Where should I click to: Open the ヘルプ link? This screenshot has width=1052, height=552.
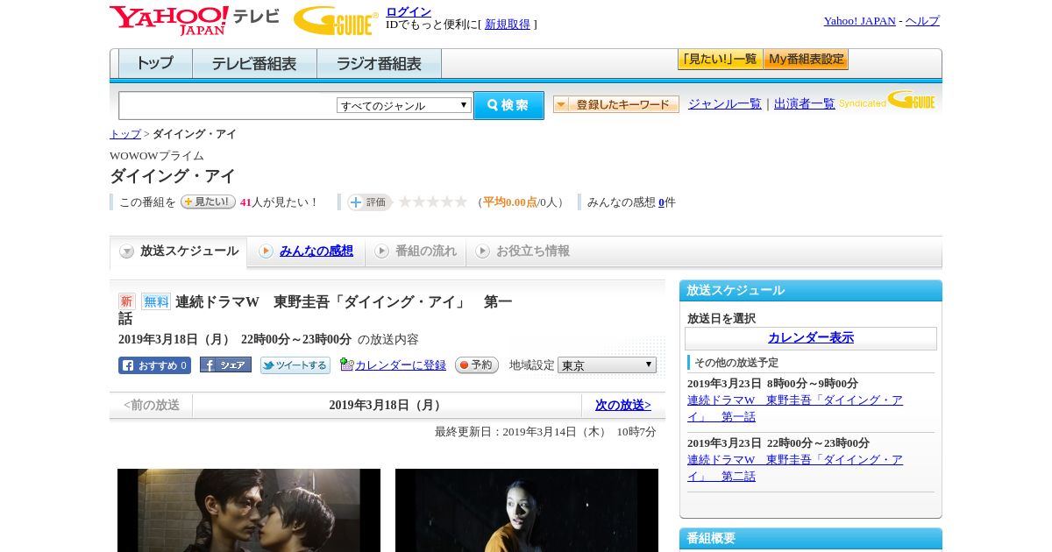(922, 21)
